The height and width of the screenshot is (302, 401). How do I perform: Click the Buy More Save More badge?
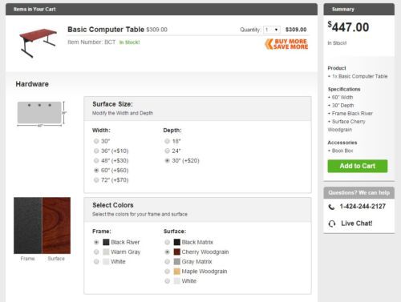click(286, 44)
